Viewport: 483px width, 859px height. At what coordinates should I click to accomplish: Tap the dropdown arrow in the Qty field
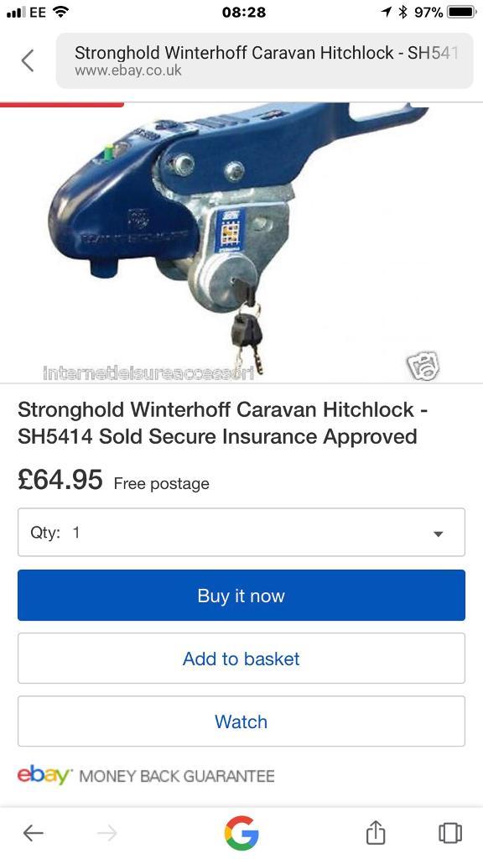pyautogui.click(x=438, y=534)
